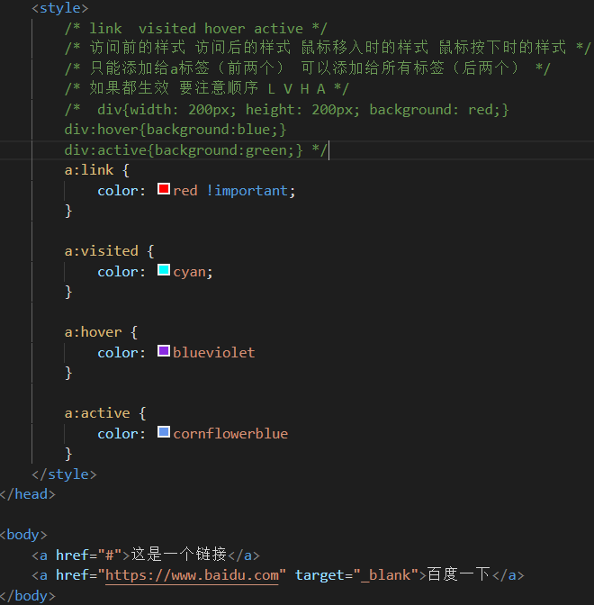Click the a:hover selector text
Image resolution: width=594 pixels, height=605 pixels.
pos(94,332)
